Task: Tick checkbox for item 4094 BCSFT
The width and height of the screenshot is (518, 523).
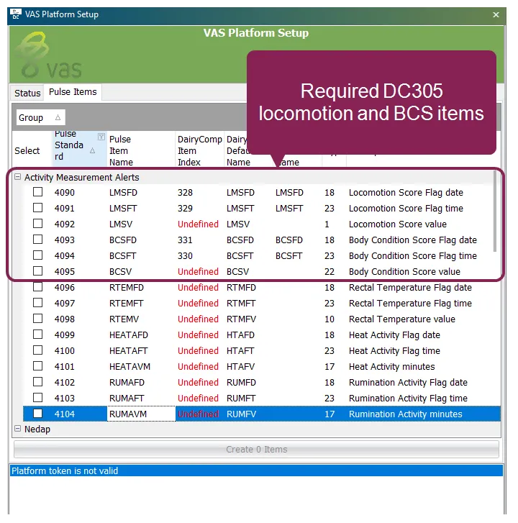Action: (37, 255)
